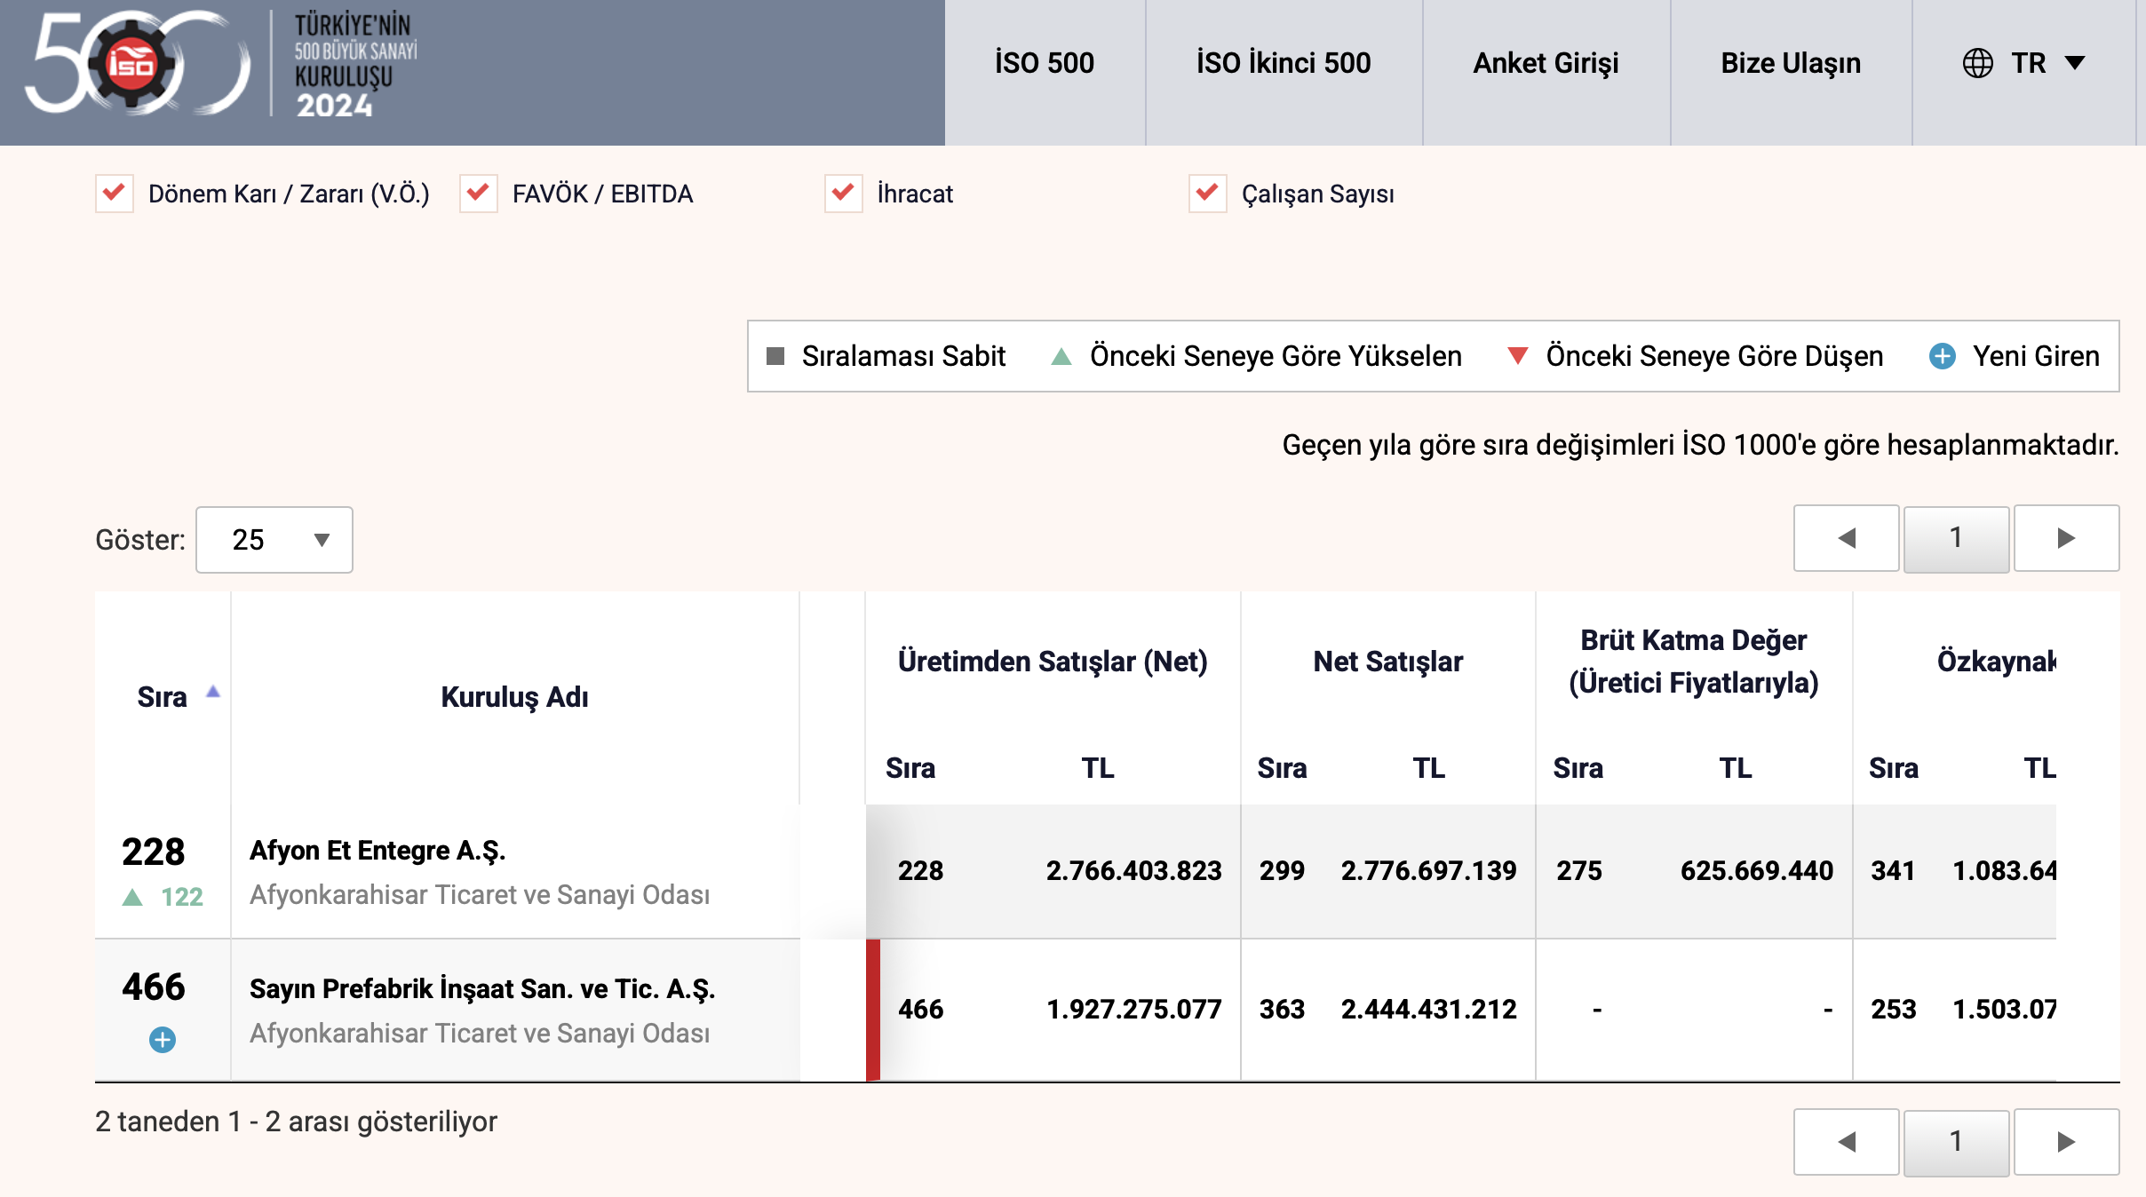The height and width of the screenshot is (1197, 2146).
Task: Click Brüt Katma Değer value 625.669.440
Action: (x=1757, y=871)
